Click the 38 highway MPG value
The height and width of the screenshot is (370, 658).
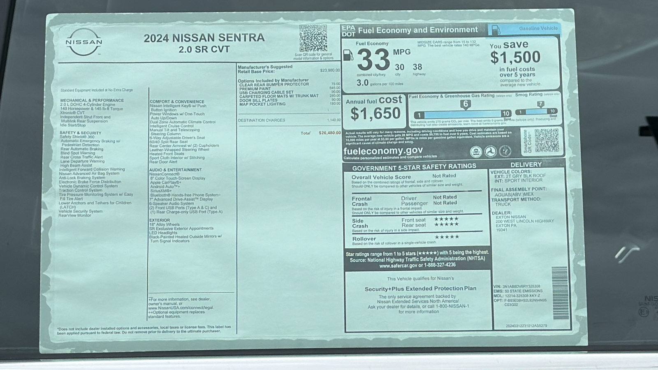(417, 67)
